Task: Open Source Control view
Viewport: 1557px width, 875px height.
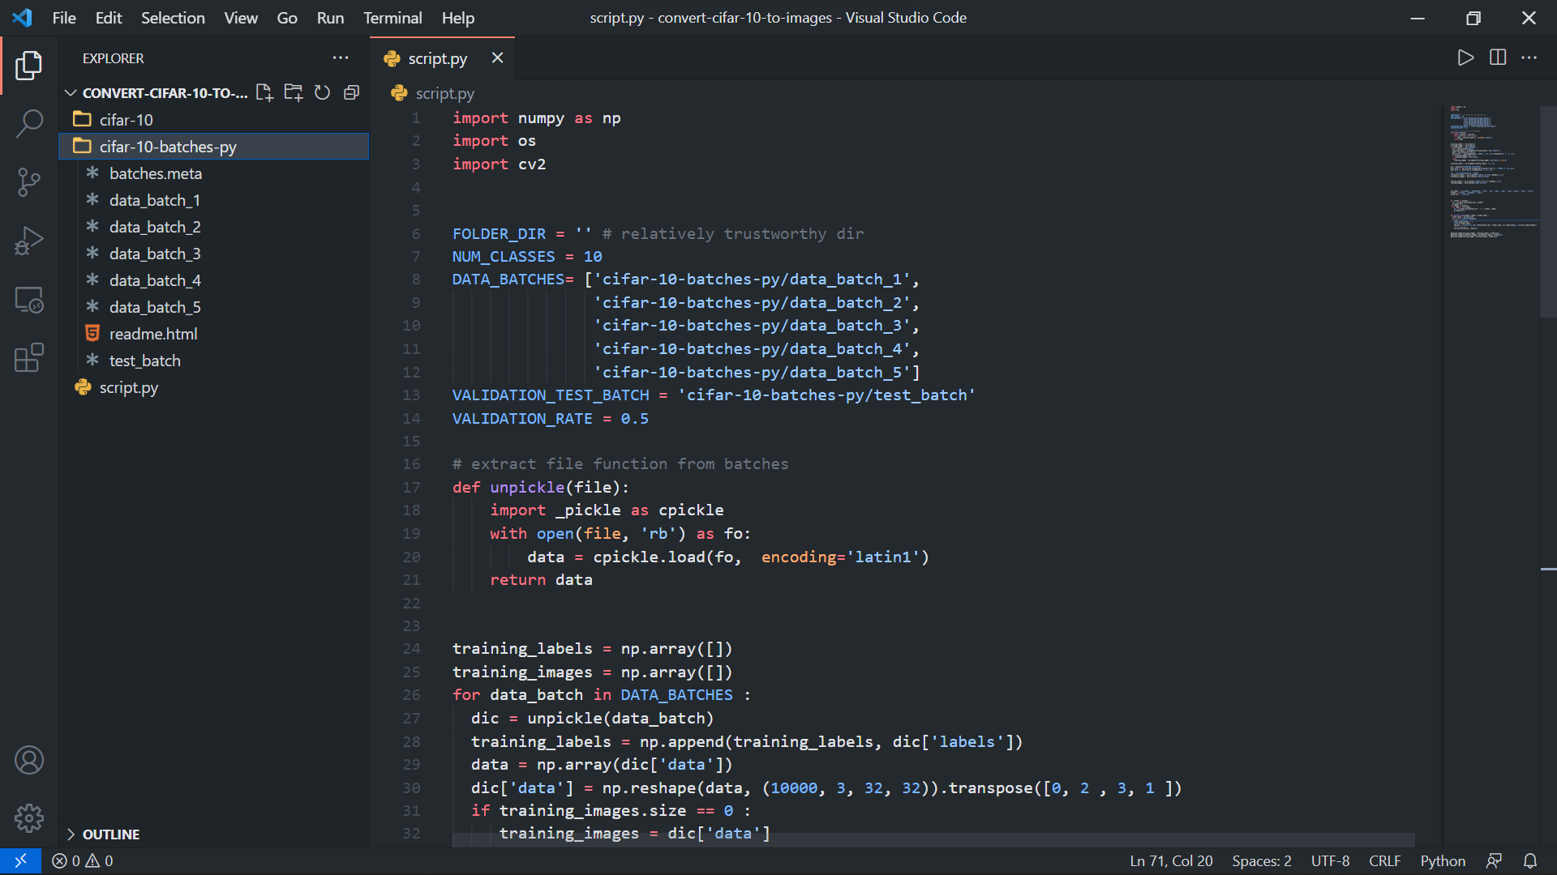Action: 29,182
